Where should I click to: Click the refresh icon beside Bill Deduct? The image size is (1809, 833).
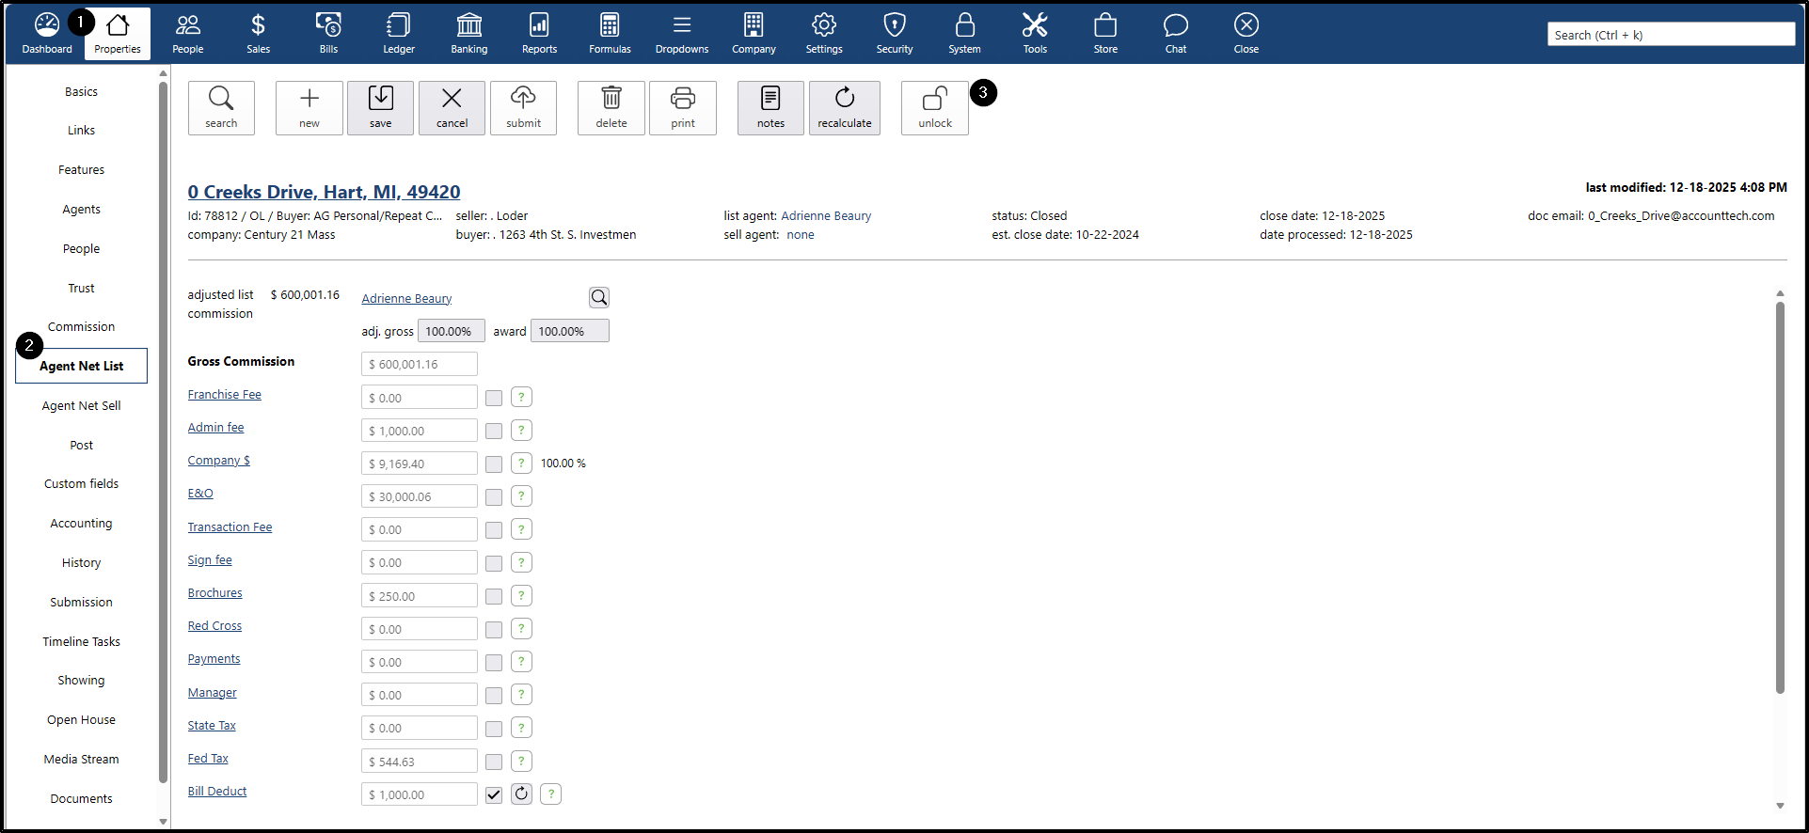(x=521, y=794)
